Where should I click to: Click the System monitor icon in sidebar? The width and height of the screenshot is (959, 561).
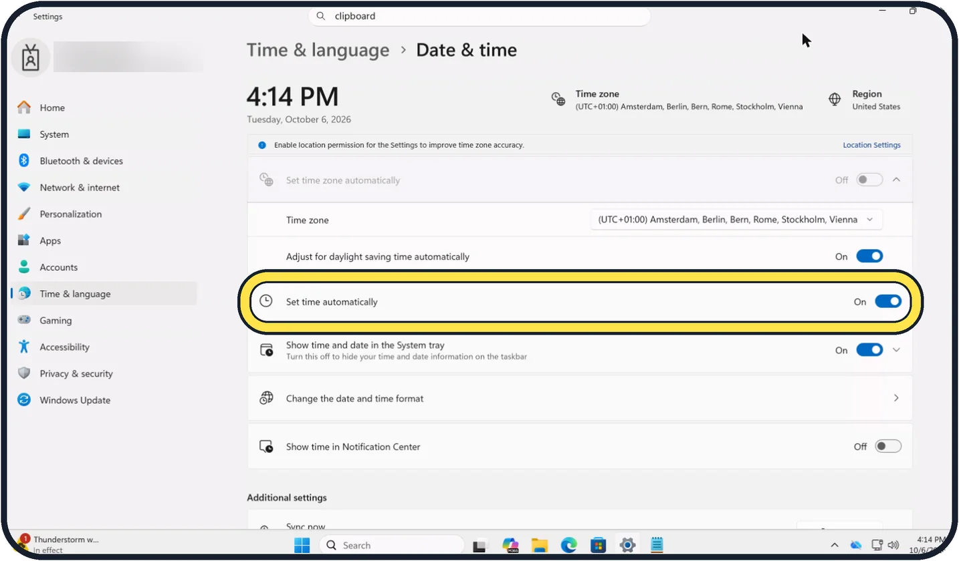[24, 134]
